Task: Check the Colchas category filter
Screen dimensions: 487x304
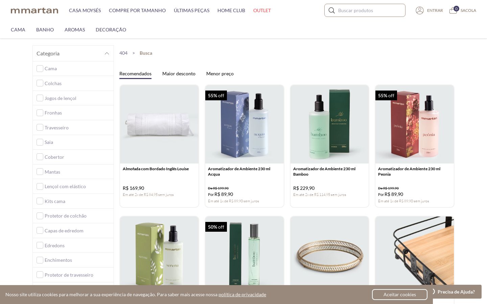Action: pyautogui.click(x=40, y=83)
